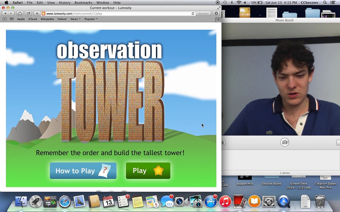This screenshot has width=340, height=212.
Task: Open the Wikipedia bookmark
Action: click(x=47, y=19)
